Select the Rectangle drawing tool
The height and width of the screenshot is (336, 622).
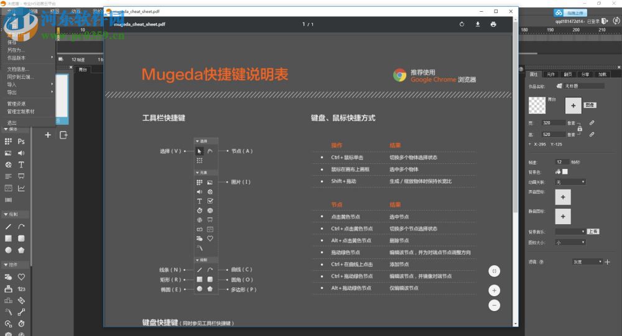8,238
